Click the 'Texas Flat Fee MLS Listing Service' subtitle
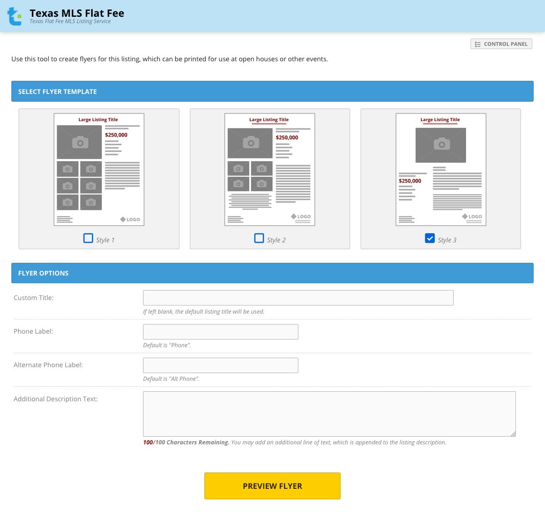This screenshot has height=512, width=545. point(70,21)
